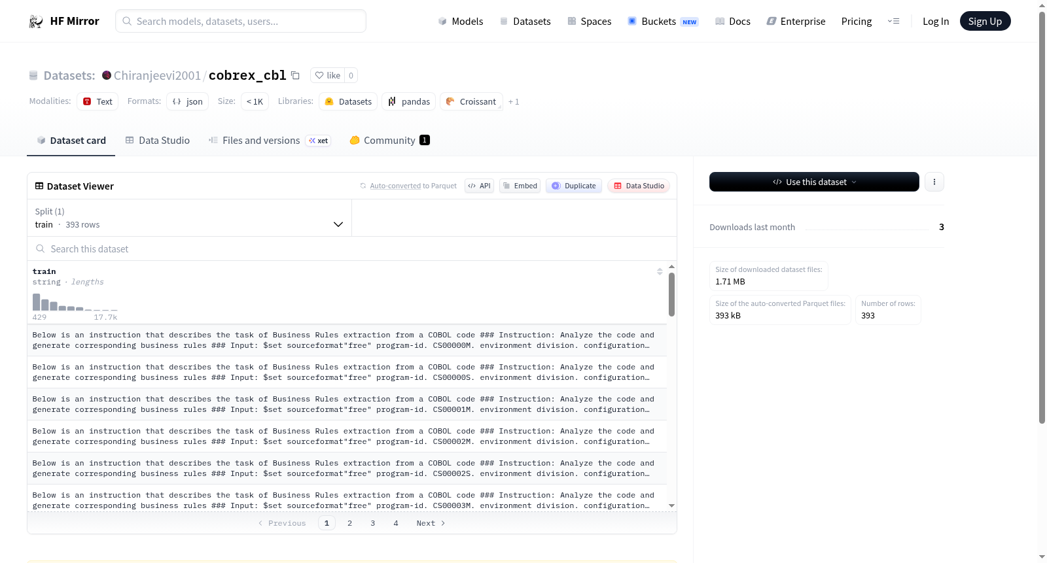The height and width of the screenshot is (563, 1047).
Task: Open the Use this dataset dropdown
Action: click(x=814, y=182)
